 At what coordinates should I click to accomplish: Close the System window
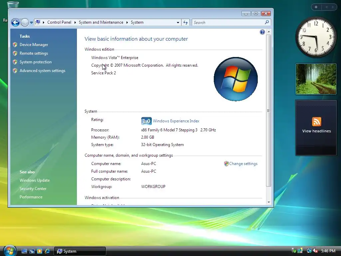[266, 14]
